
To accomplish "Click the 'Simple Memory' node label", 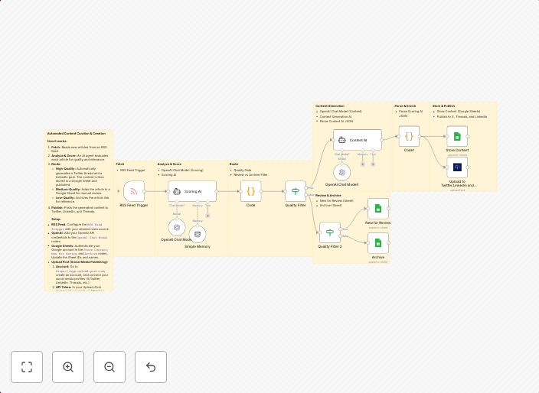I will (x=198, y=246).
